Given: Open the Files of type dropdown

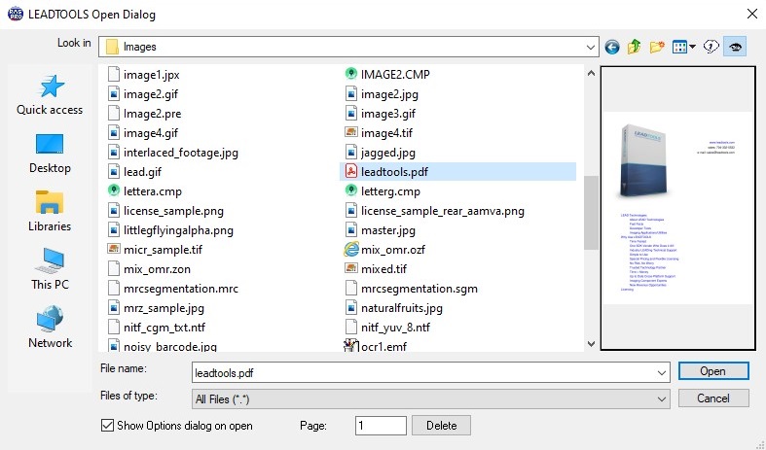Looking at the screenshot, I should pos(431,398).
